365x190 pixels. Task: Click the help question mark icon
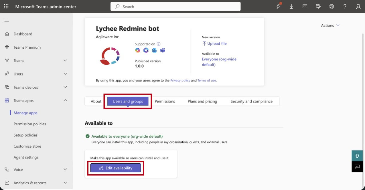[345, 7]
